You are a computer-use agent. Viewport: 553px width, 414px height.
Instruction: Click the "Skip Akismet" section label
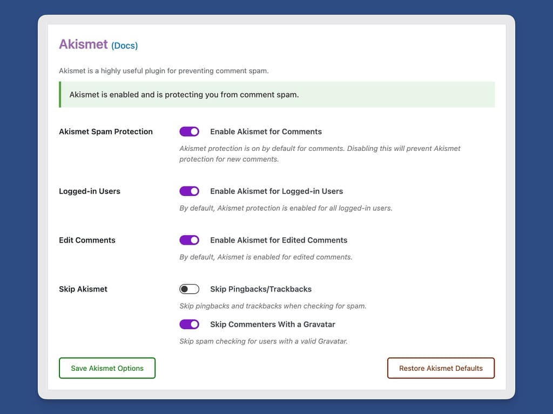tap(83, 289)
